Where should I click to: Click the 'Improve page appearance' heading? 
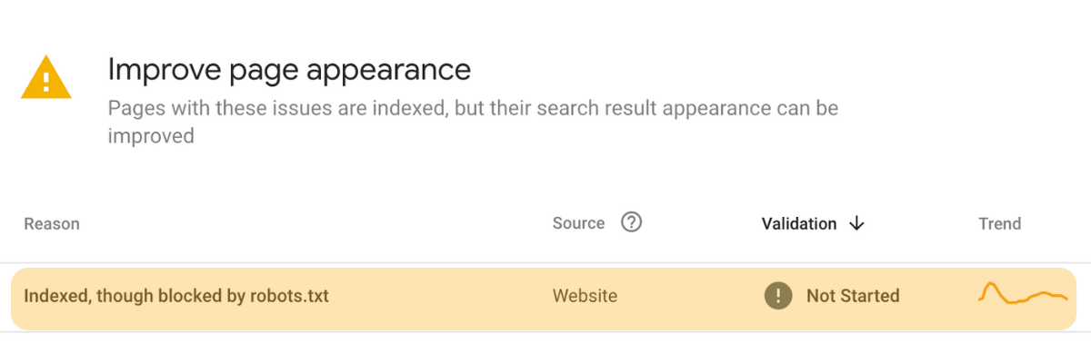[x=289, y=69]
